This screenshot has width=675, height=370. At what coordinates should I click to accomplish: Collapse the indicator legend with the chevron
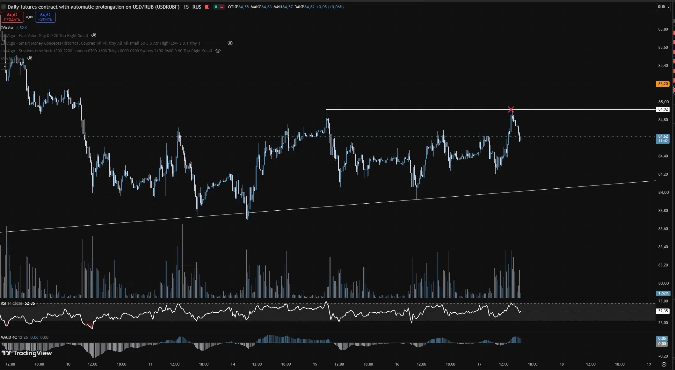coord(5,66)
